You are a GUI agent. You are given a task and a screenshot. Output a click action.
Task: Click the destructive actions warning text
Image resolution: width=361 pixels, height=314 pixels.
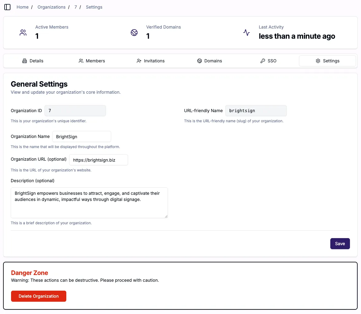click(85, 280)
